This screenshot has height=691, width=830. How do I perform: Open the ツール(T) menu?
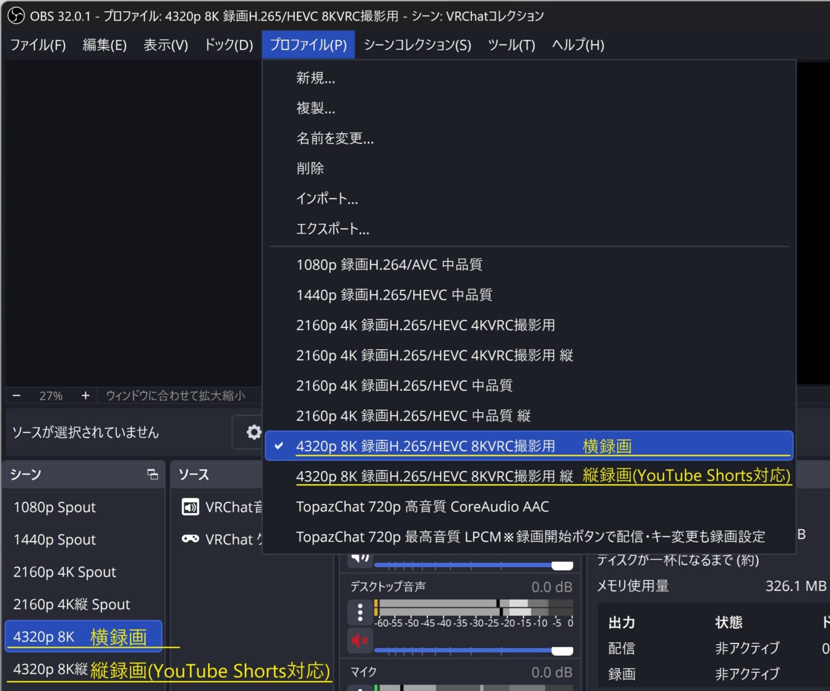511,45
